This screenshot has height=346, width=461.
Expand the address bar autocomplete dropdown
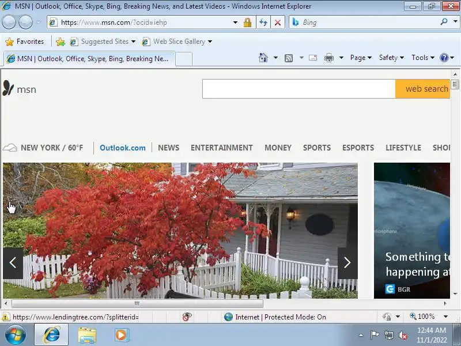(235, 22)
